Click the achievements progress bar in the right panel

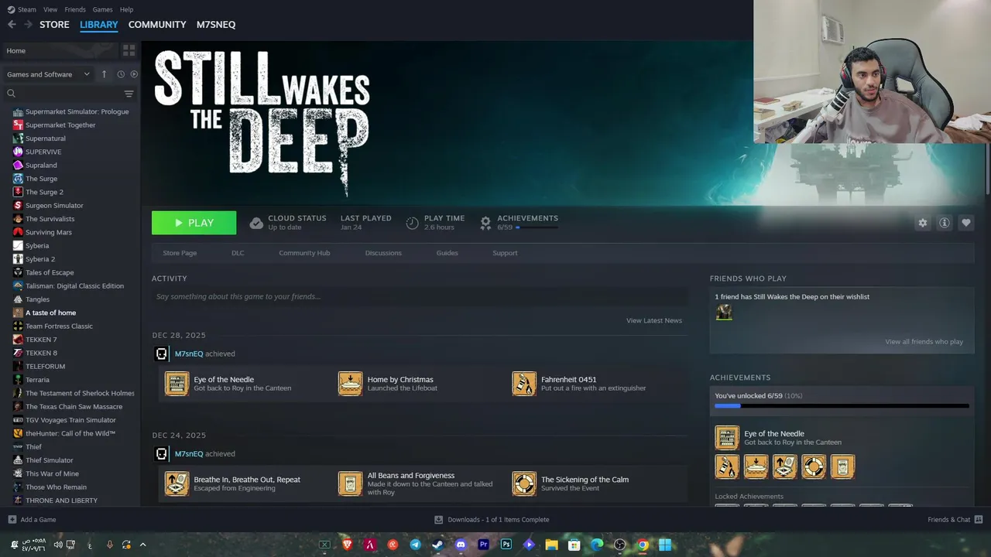842,405
